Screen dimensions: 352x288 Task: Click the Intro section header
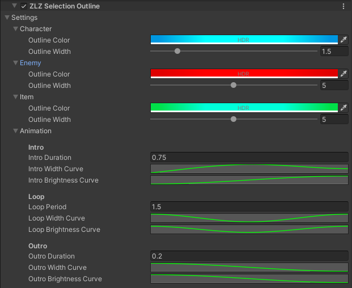[x=36, y=147]
